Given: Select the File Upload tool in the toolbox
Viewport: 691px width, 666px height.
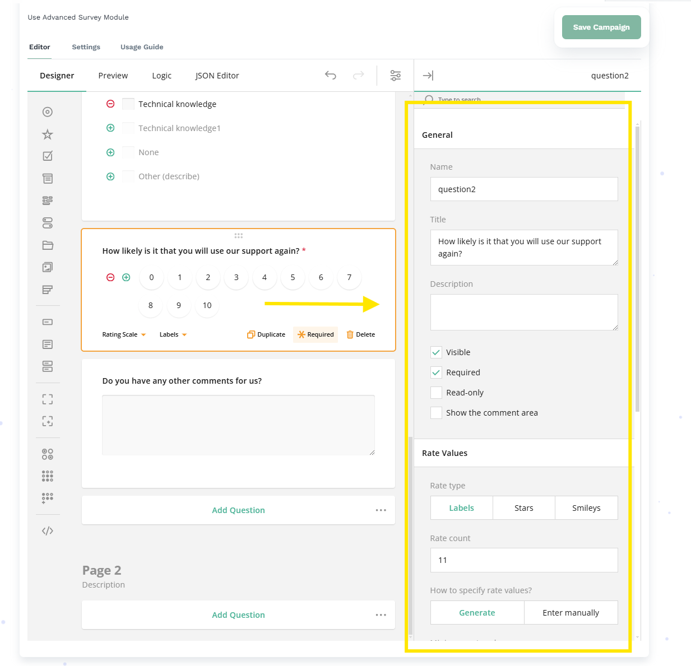Looking at the screenshot, I should [48, 245].
